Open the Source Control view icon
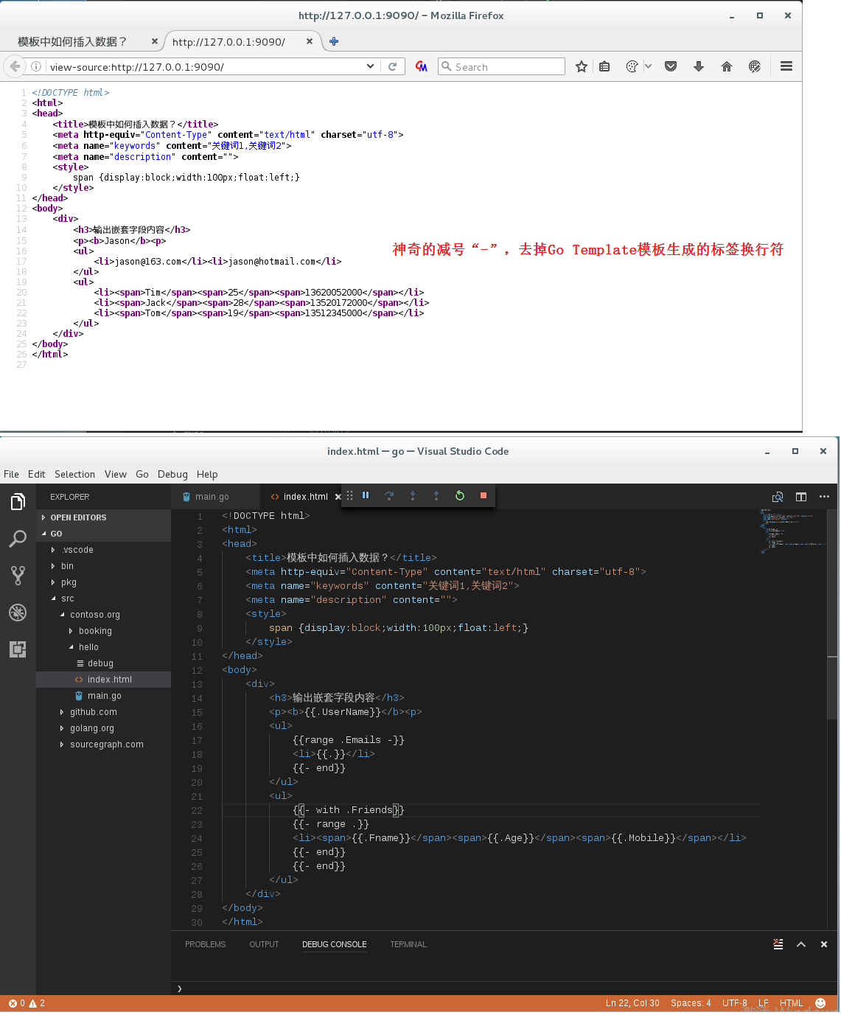The height and width of the screenshot is (1015, 841). pyautogui.click(x=18, y=576)
